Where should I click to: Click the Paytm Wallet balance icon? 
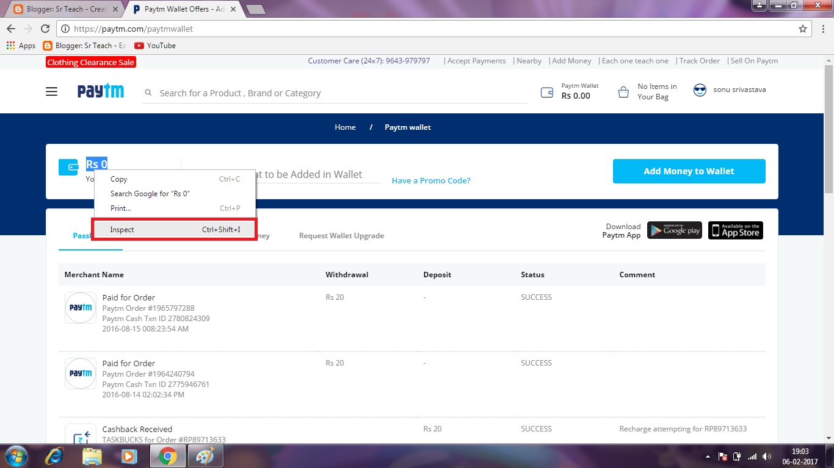click(x=546, y=91)
